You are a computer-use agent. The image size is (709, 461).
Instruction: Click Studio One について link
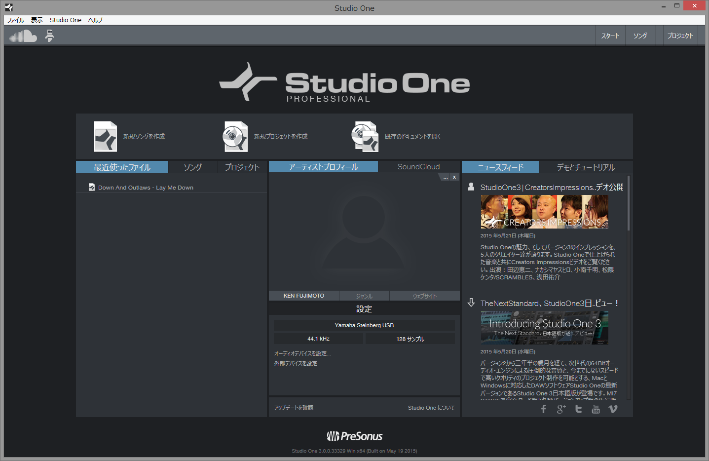coord(431,408)
